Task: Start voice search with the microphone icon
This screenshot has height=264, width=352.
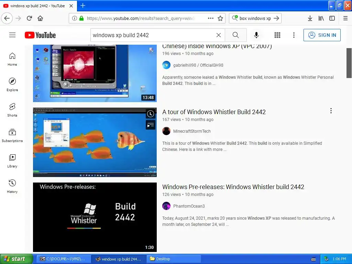Action: tap(256, 35)
